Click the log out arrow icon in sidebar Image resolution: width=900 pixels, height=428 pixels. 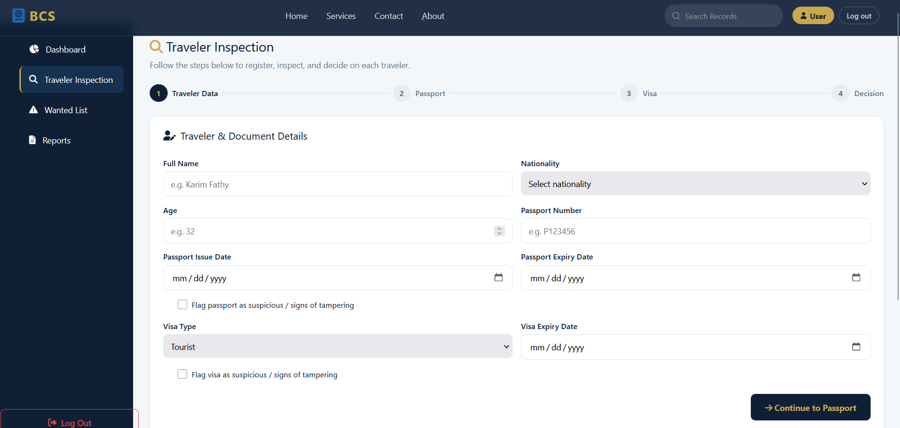click(x=52, y=422)
